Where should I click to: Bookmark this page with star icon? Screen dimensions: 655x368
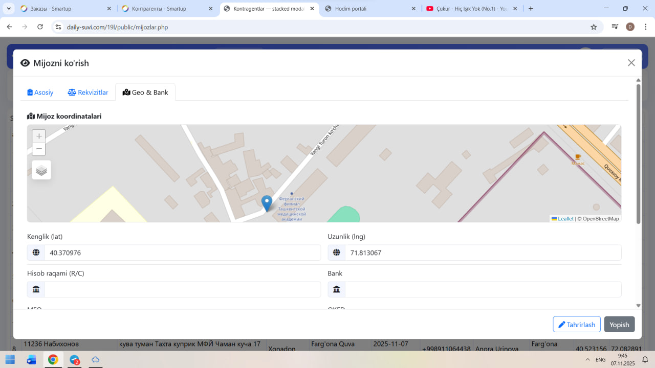pyautogui.click(x=594, y=27)
